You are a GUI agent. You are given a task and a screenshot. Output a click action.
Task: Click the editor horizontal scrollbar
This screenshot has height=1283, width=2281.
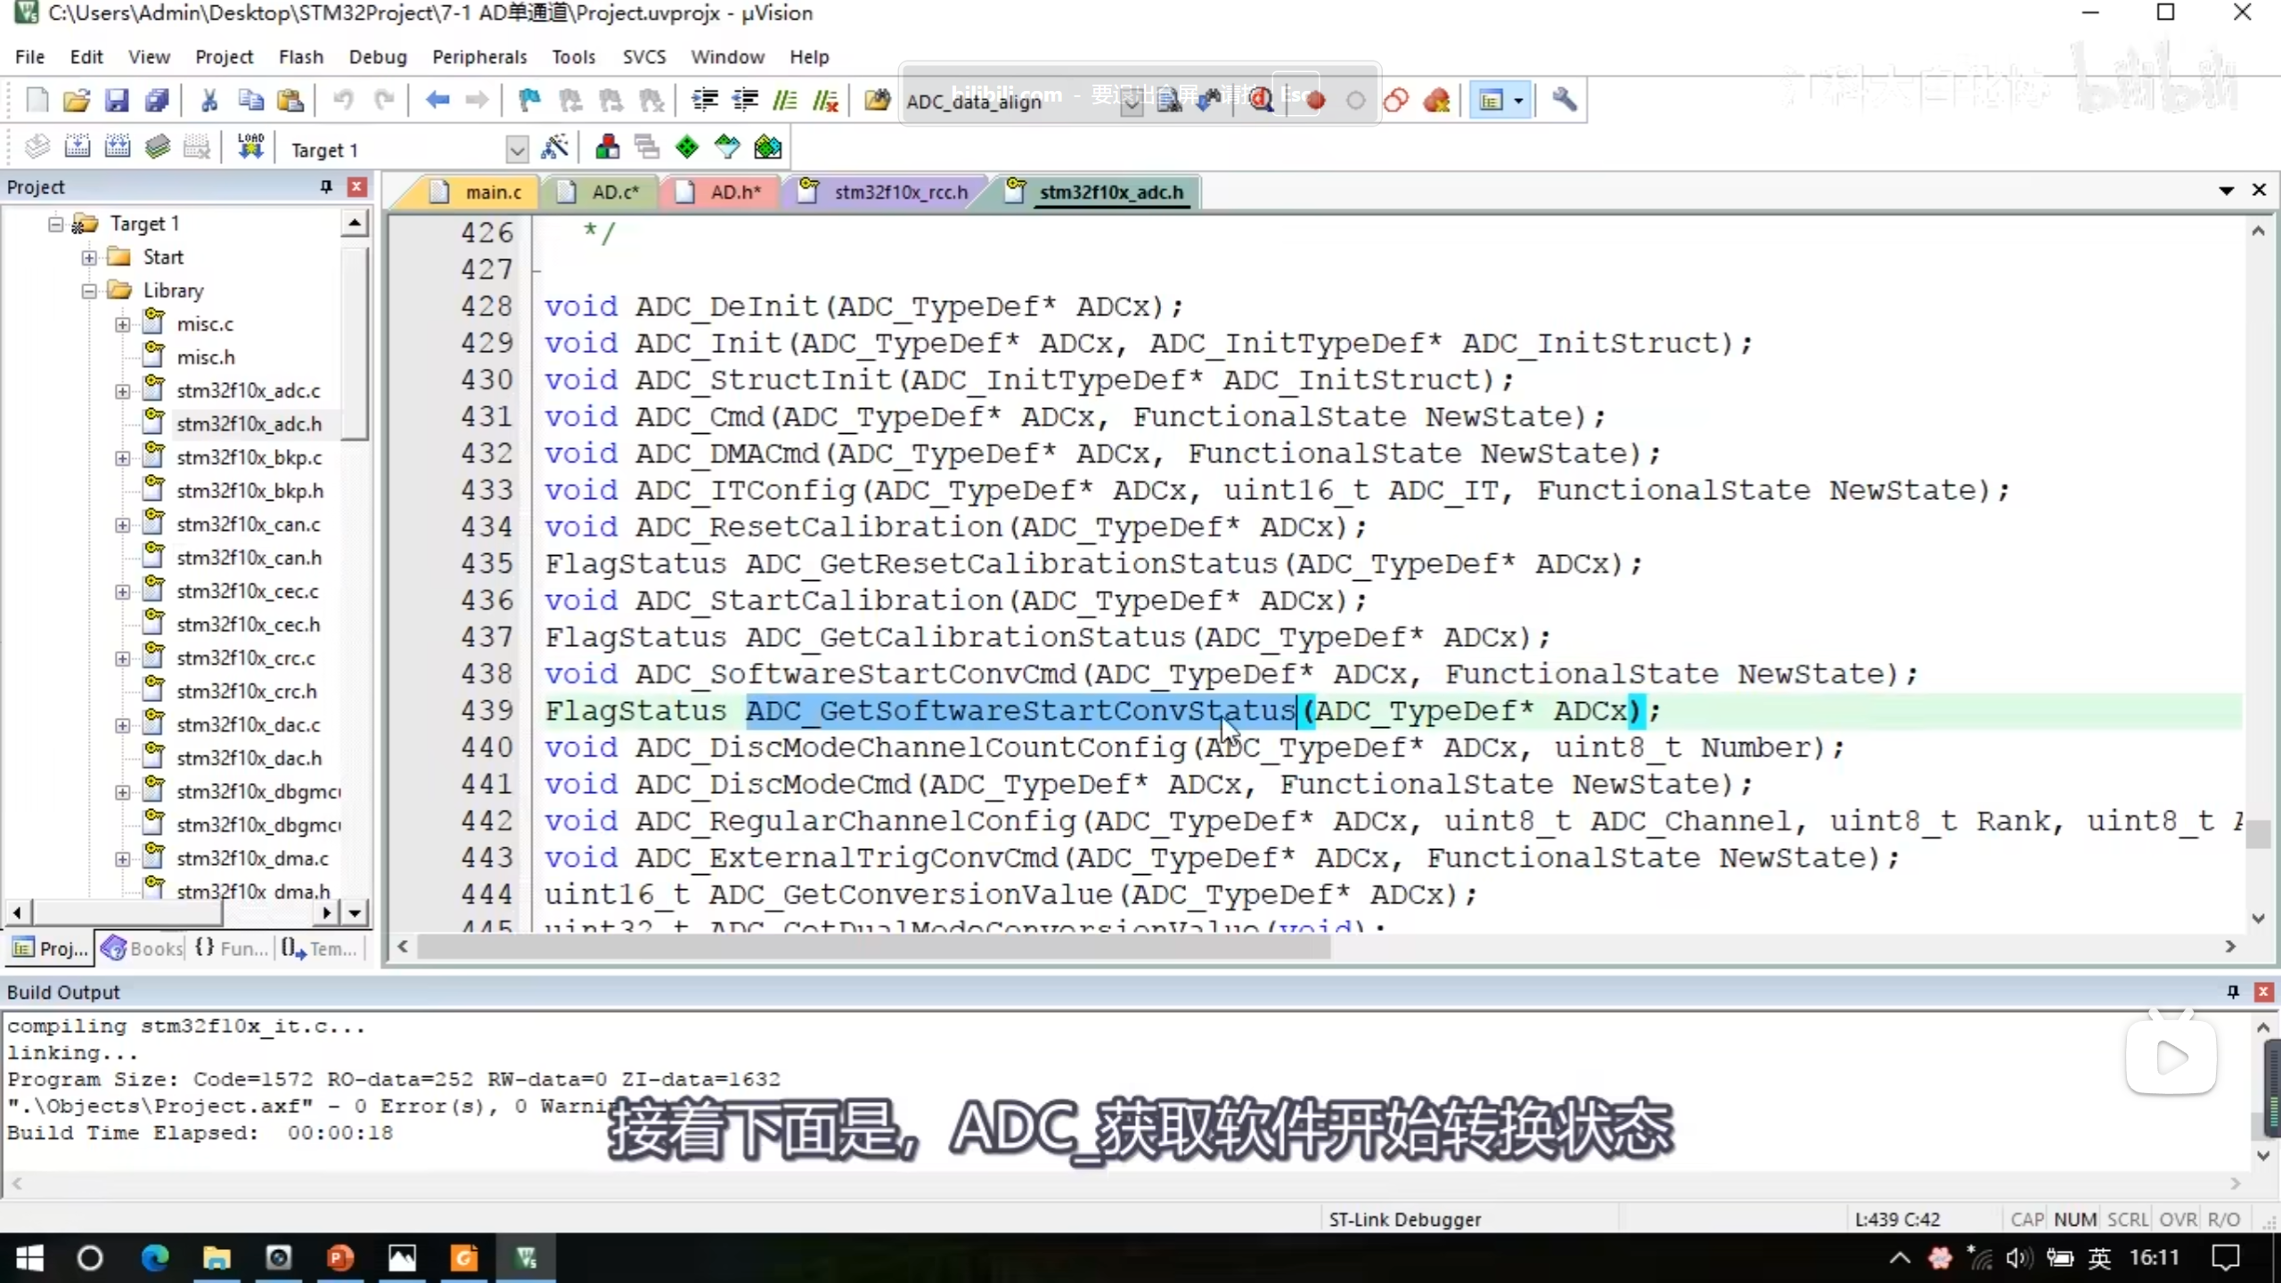coord(873,947)
